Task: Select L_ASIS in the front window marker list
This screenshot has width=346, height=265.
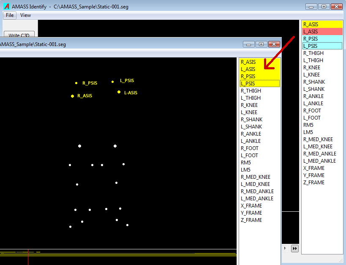Action: (260, 69)
